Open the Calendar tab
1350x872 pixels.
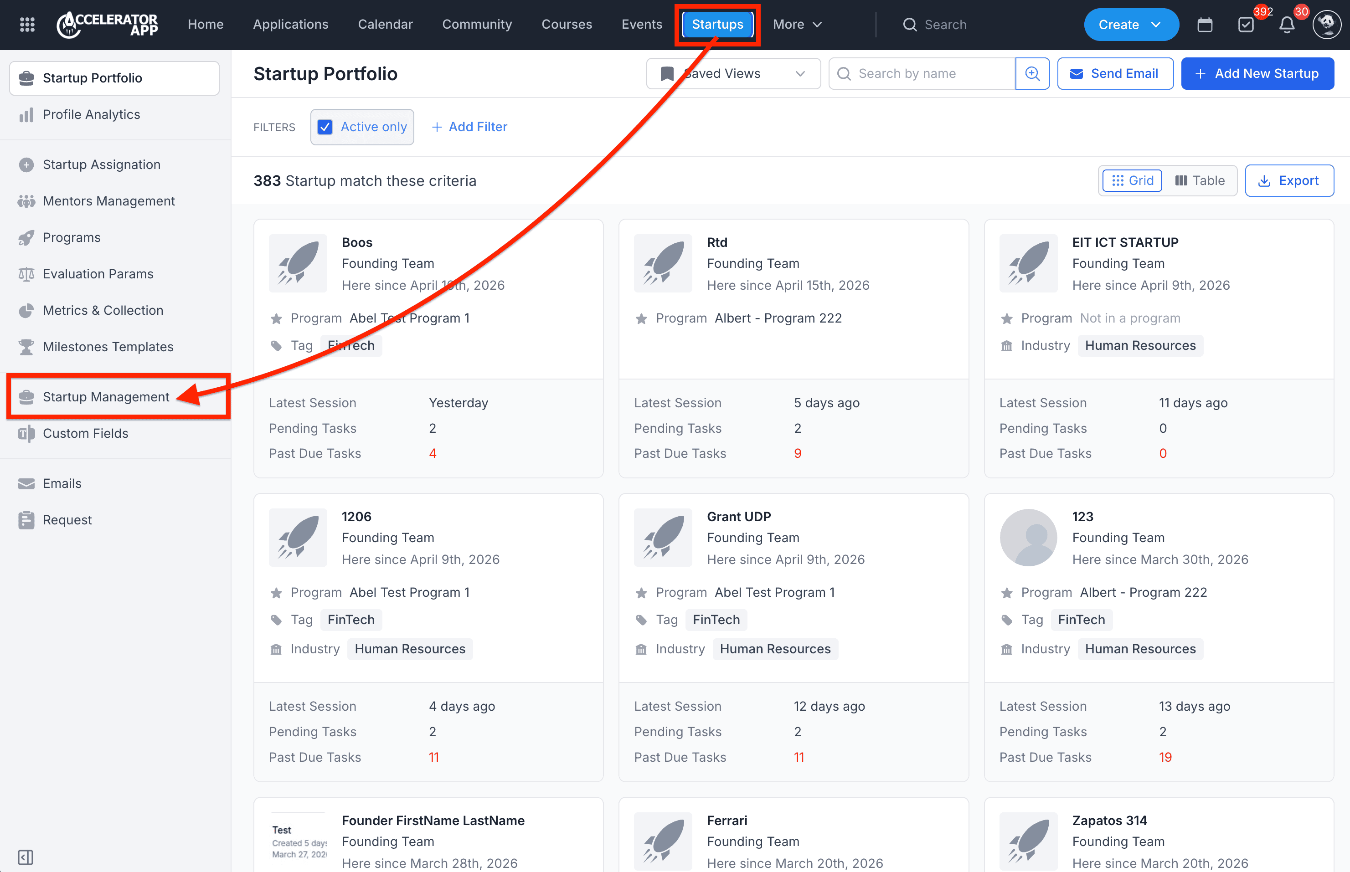tap(385, 24)
